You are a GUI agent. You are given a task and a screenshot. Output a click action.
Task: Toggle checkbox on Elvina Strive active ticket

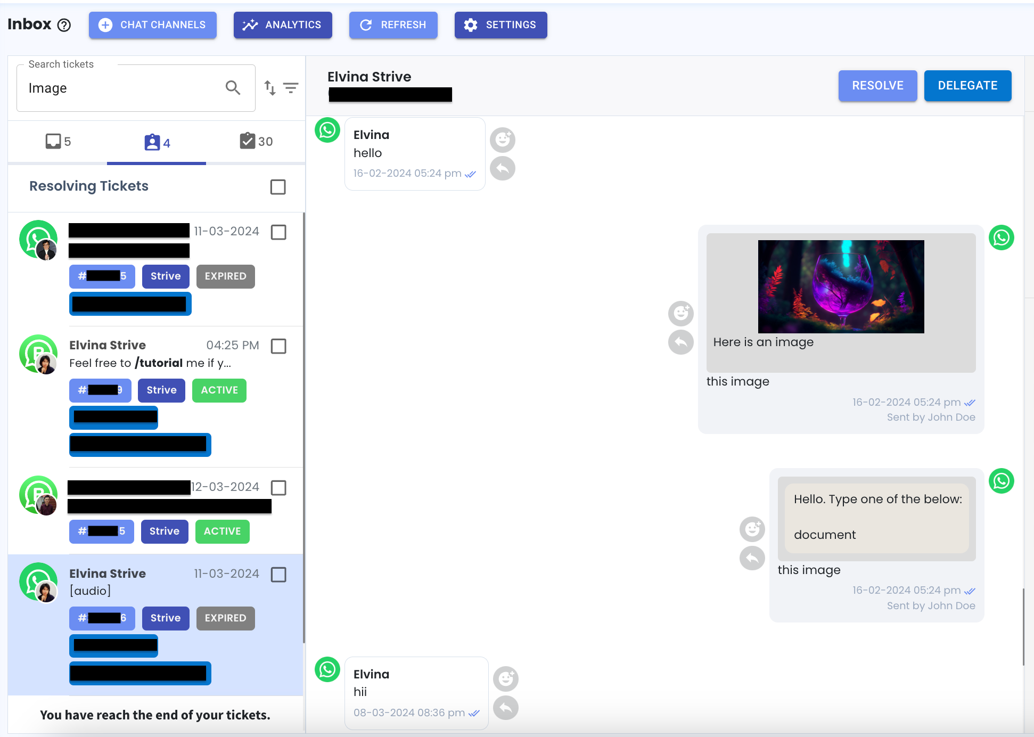point(279,346)
